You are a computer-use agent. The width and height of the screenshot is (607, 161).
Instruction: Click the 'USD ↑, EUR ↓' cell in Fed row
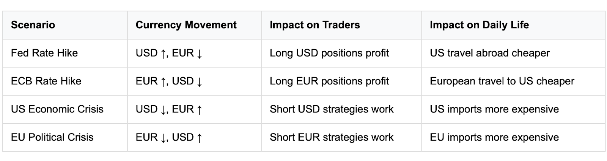(x=195, y=53)
